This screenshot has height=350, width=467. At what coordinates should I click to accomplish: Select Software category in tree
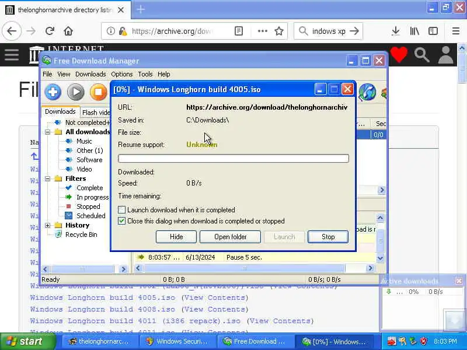coord(89,160)
